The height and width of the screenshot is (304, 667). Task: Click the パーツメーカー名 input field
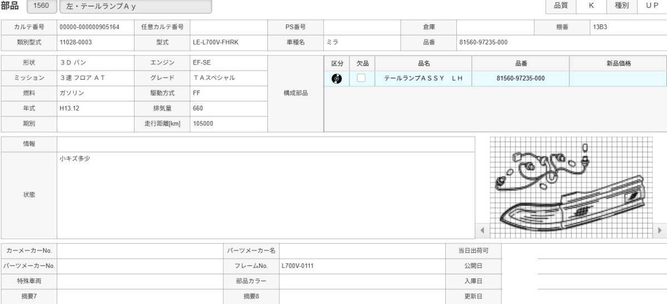click(x=362, y=251)
